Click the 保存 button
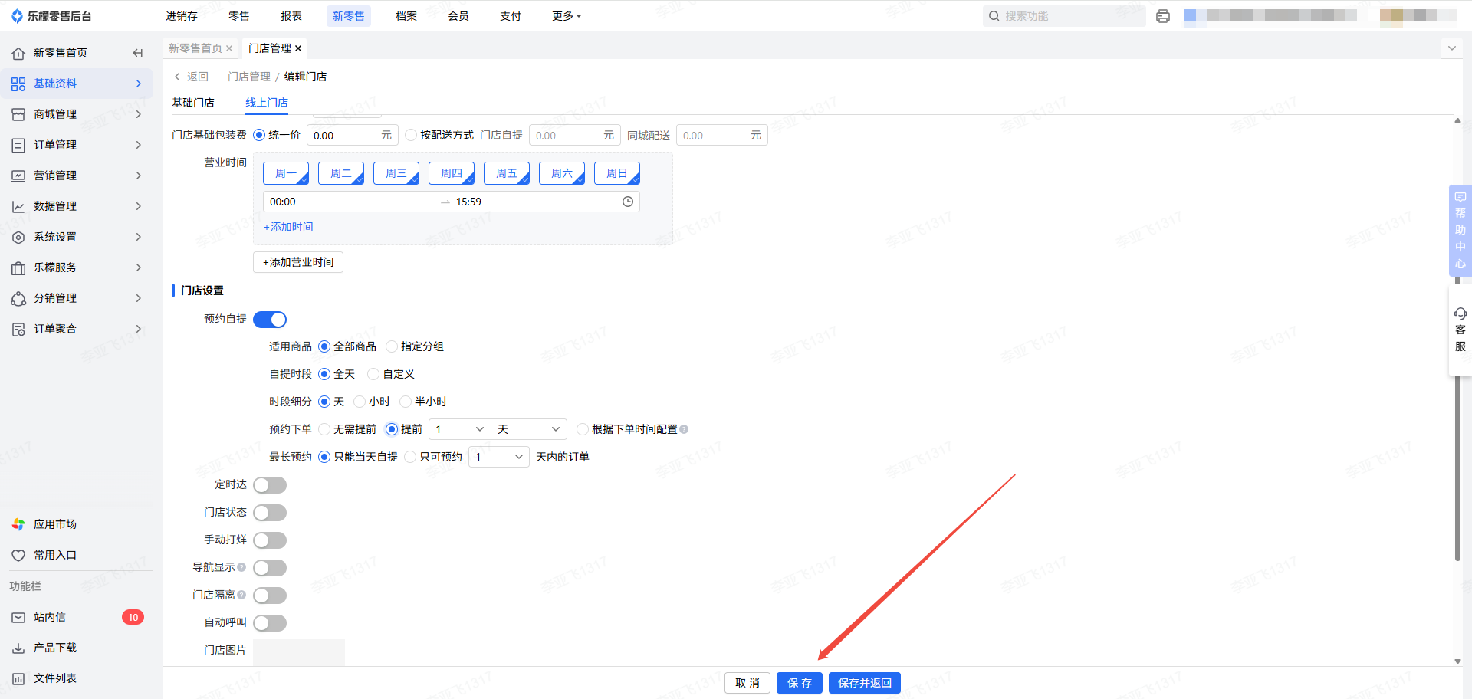 pyautogui.click(x=800, y=683)
